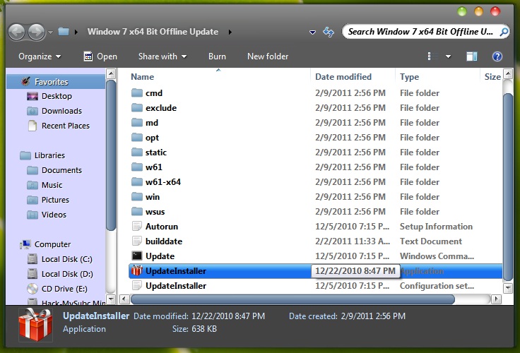
Task: Select the w61-x64 folder icon
Action: [136, 181]
